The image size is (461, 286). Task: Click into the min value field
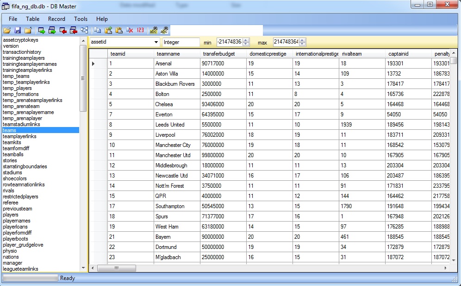point(230,42)
